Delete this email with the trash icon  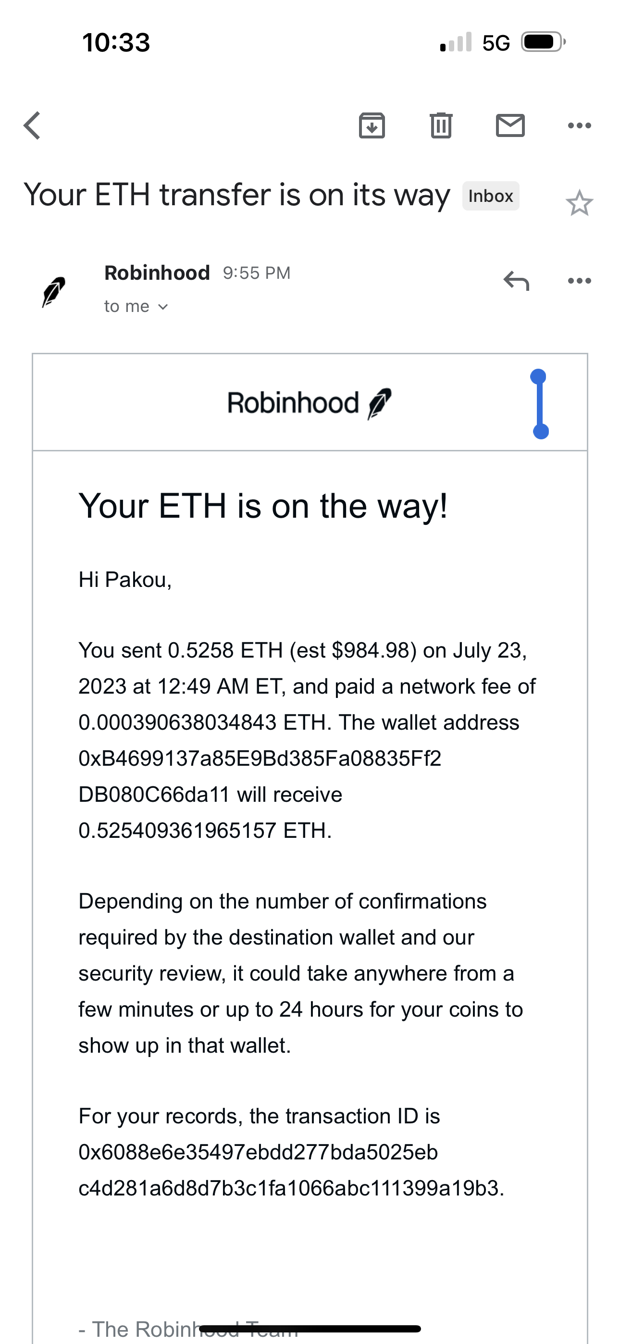(441, 126)
